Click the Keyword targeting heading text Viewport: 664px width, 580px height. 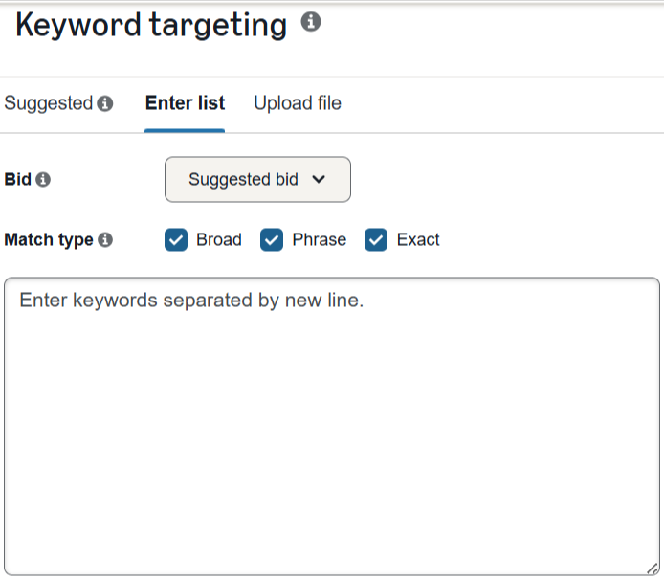tap(151, 25)
